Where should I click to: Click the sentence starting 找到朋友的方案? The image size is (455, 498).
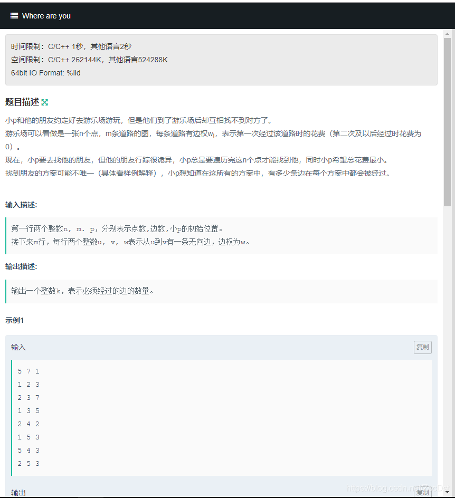197,174
